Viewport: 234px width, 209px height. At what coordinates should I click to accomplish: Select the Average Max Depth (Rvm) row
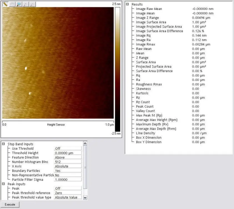[170, 129]
